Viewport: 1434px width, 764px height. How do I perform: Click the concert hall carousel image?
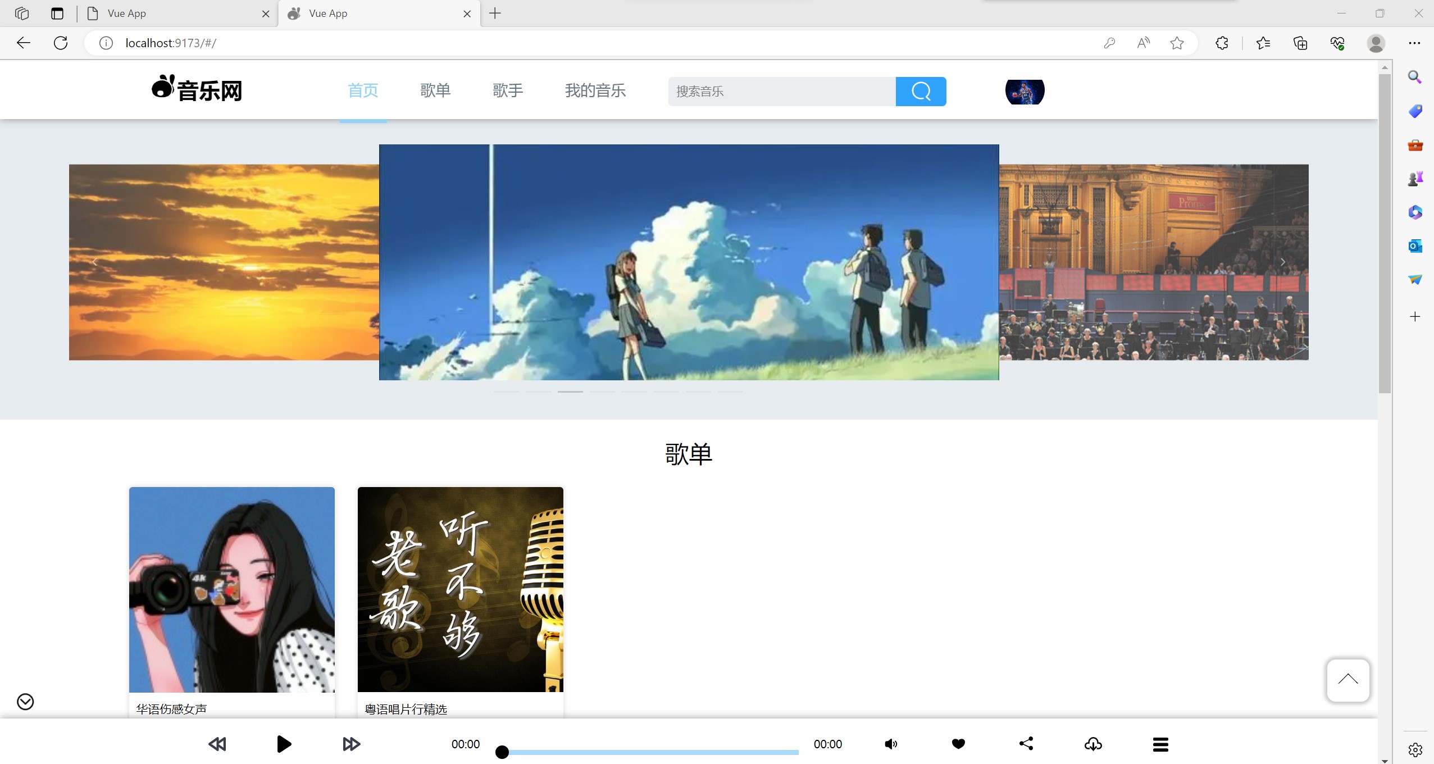1154,262
